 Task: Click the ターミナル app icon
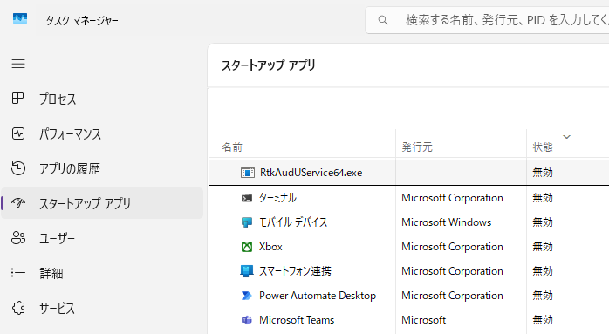point(247,198)
